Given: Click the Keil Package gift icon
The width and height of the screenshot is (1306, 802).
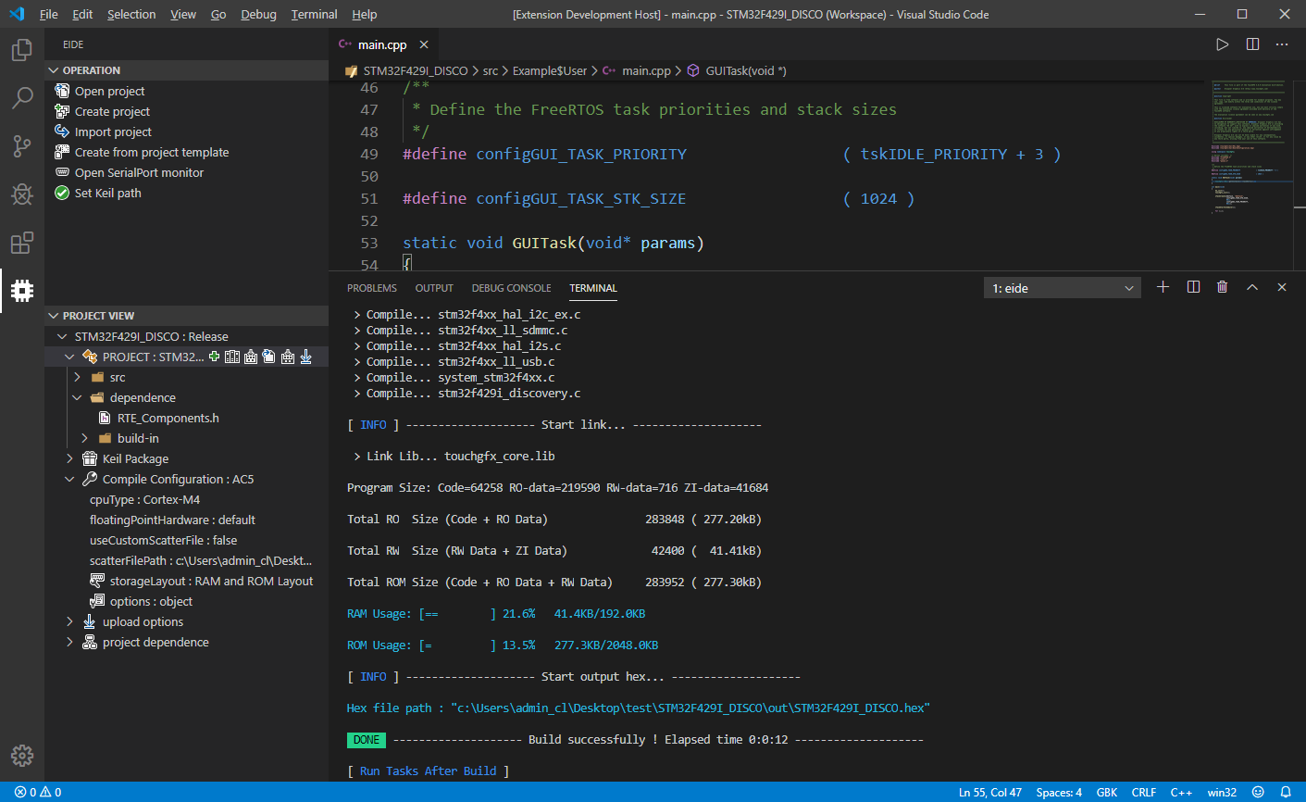Looking at the screenshot, I should point(90,458).
